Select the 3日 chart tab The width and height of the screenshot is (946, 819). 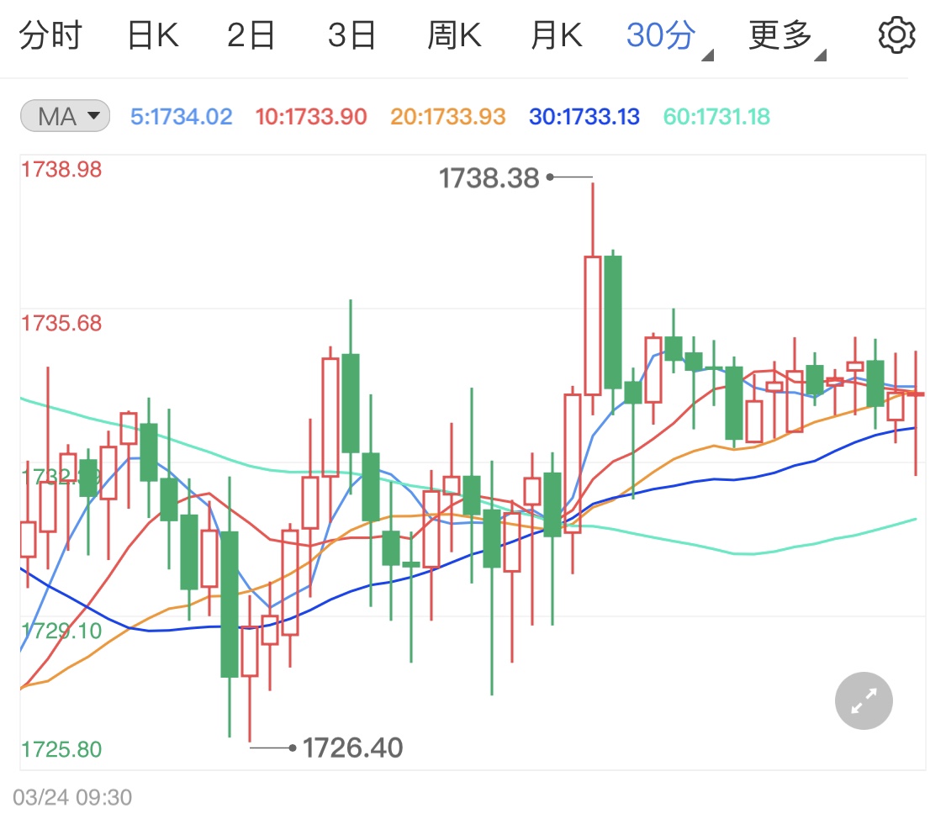coord(351,35)
